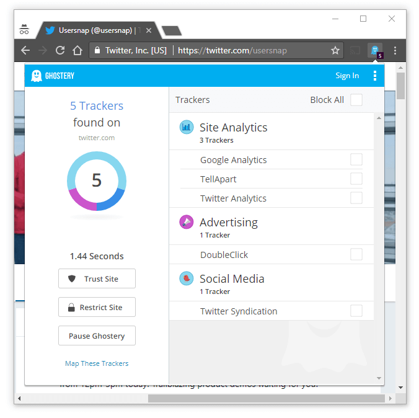Click the cast icon in the toolbar
The width and height of the screenshot is (419, 418).
pos(355,50)
